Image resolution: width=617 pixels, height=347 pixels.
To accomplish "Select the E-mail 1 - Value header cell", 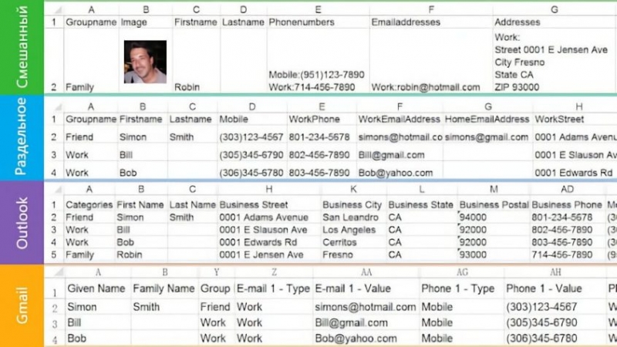I will coord(366,288).
